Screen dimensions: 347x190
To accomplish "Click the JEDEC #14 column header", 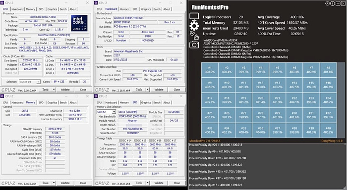I will (x=125, y=141).
